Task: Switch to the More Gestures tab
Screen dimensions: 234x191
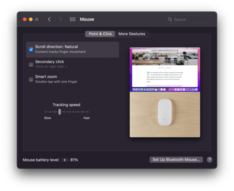Action: (131, 34)
